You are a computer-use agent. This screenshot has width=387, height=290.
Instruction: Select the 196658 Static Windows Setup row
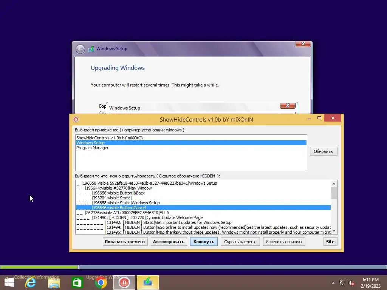pyautogui.click(x=203, y=203)
